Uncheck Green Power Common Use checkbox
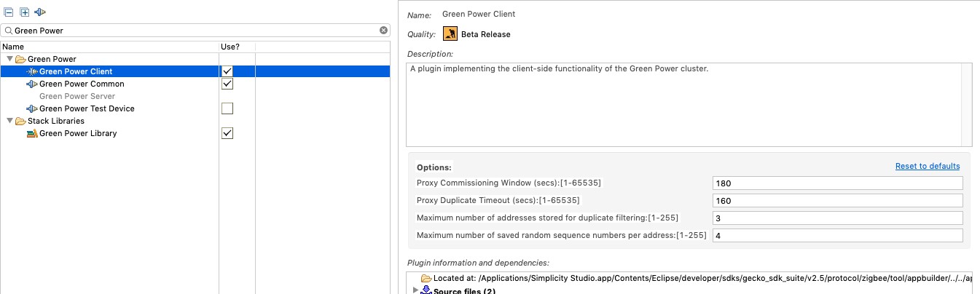 pos(227,84)
